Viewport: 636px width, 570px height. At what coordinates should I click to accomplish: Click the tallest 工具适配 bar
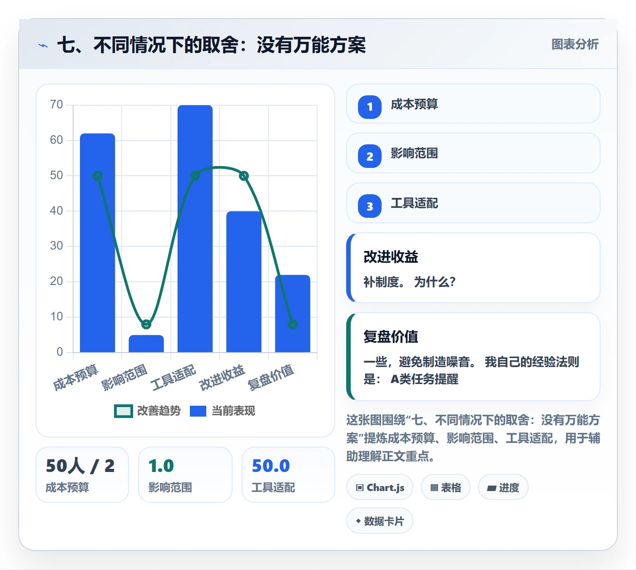(195, 229)
